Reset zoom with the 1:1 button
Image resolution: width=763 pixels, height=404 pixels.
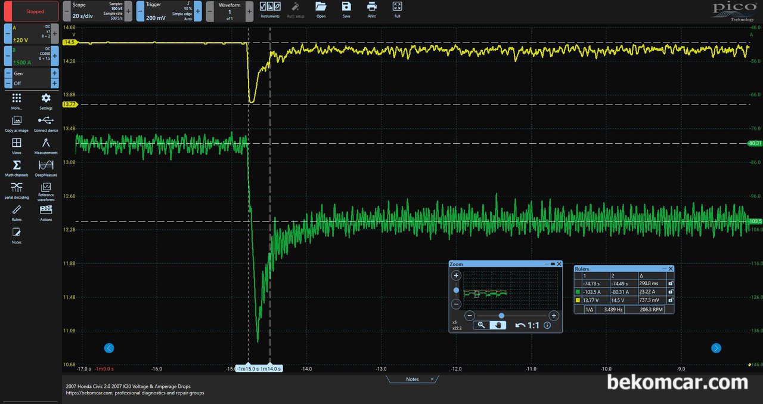[534, 325]
